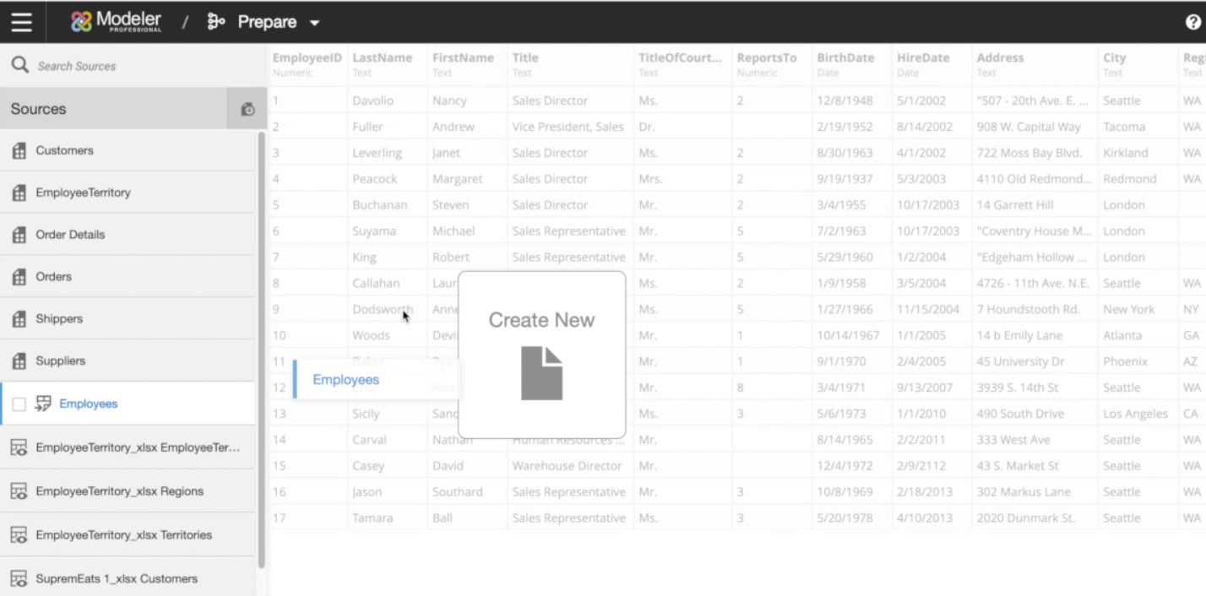Click the Shippers table icon
The image size is (1206, 596).
(19, 319)
